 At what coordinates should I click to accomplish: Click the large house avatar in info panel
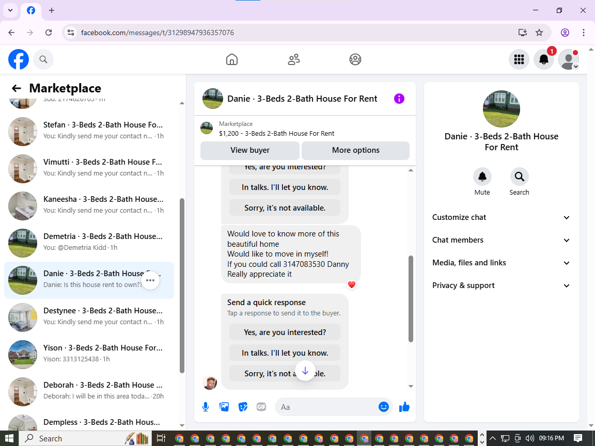(x=502, y=109)
